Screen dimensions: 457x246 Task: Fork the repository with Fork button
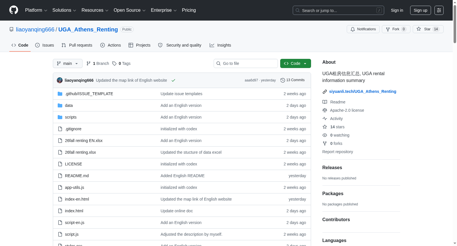point(396,29)
